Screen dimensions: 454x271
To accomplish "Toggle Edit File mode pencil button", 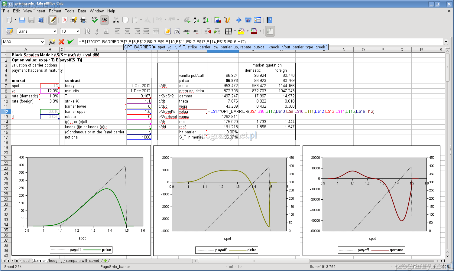I will tap(53, 20).
